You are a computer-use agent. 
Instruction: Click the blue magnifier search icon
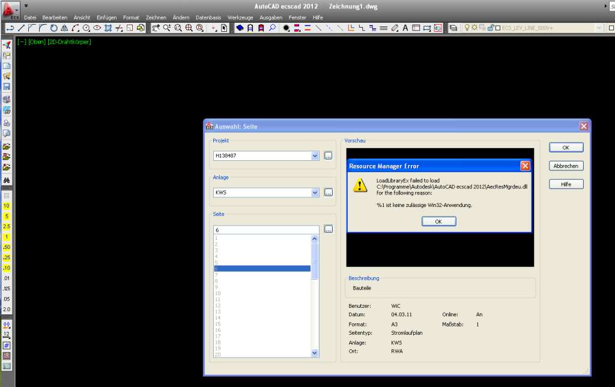coord(272,28)
